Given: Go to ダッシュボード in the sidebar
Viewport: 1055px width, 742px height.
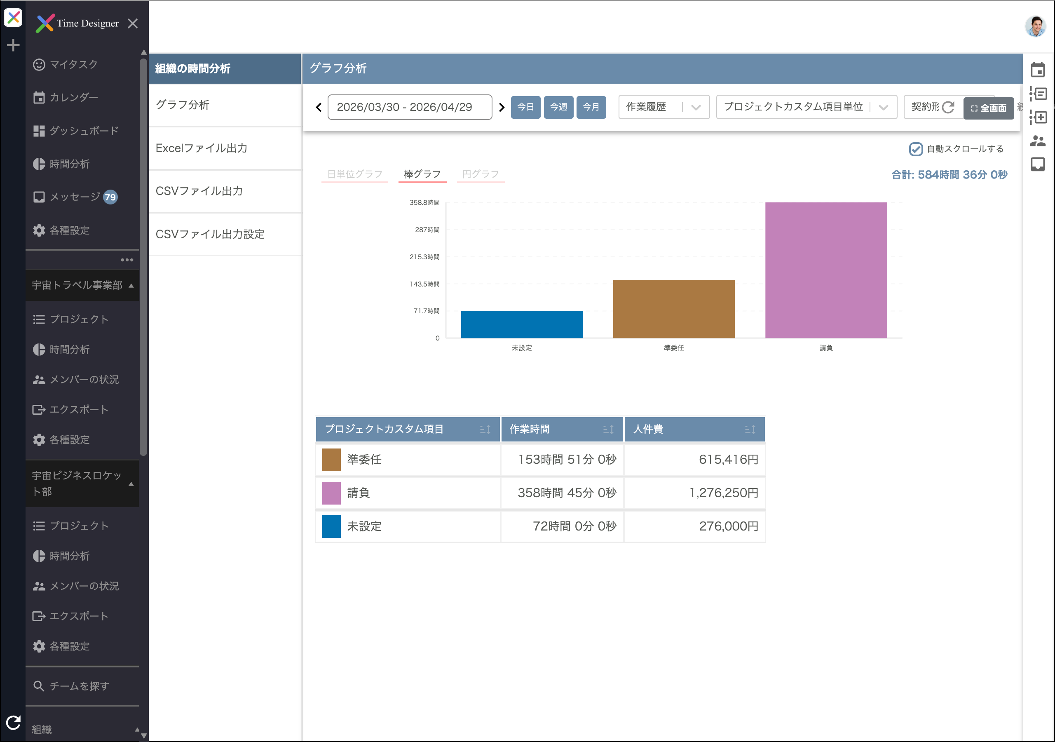Looking at the screenshot, I should (82, 131).
